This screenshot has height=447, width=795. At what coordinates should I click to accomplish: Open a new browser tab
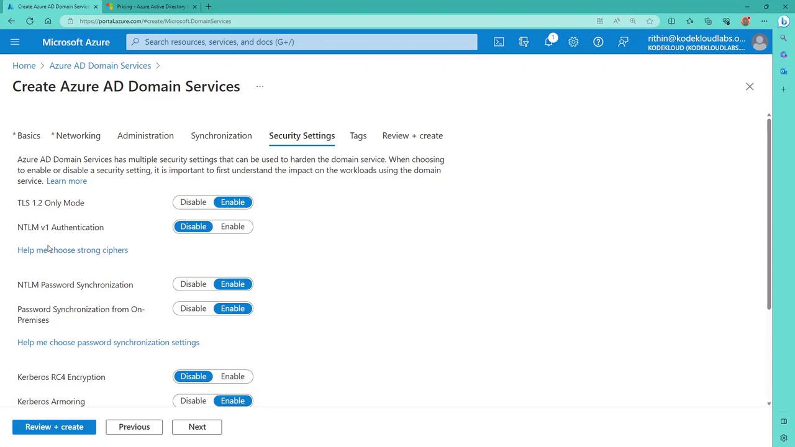[208, 6]
